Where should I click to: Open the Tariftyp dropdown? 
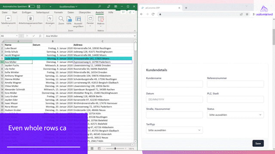pyautogui.click(x=174, y=130)
